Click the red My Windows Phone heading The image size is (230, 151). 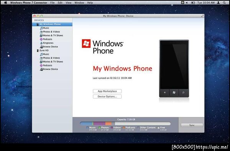click(123, 69)
